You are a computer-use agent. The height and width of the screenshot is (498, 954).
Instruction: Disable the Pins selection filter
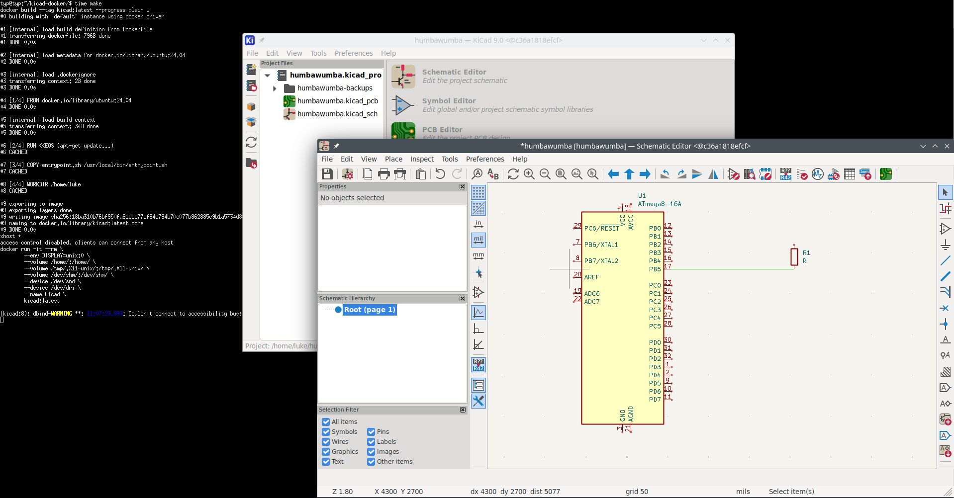tap(371, 432)
